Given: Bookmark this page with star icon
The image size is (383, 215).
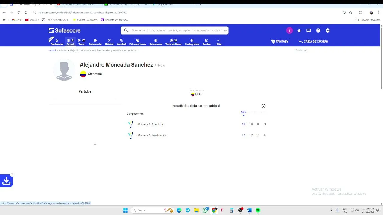Looking at the screenshot, I should tap(351, 13).
